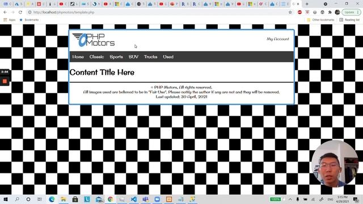Click the red adblock extension icon
Viewport: 363px width, 204px height.
click(300, 12)
